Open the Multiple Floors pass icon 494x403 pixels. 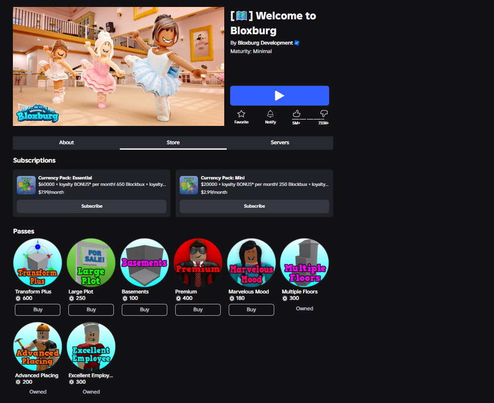(x=304, y=263)
